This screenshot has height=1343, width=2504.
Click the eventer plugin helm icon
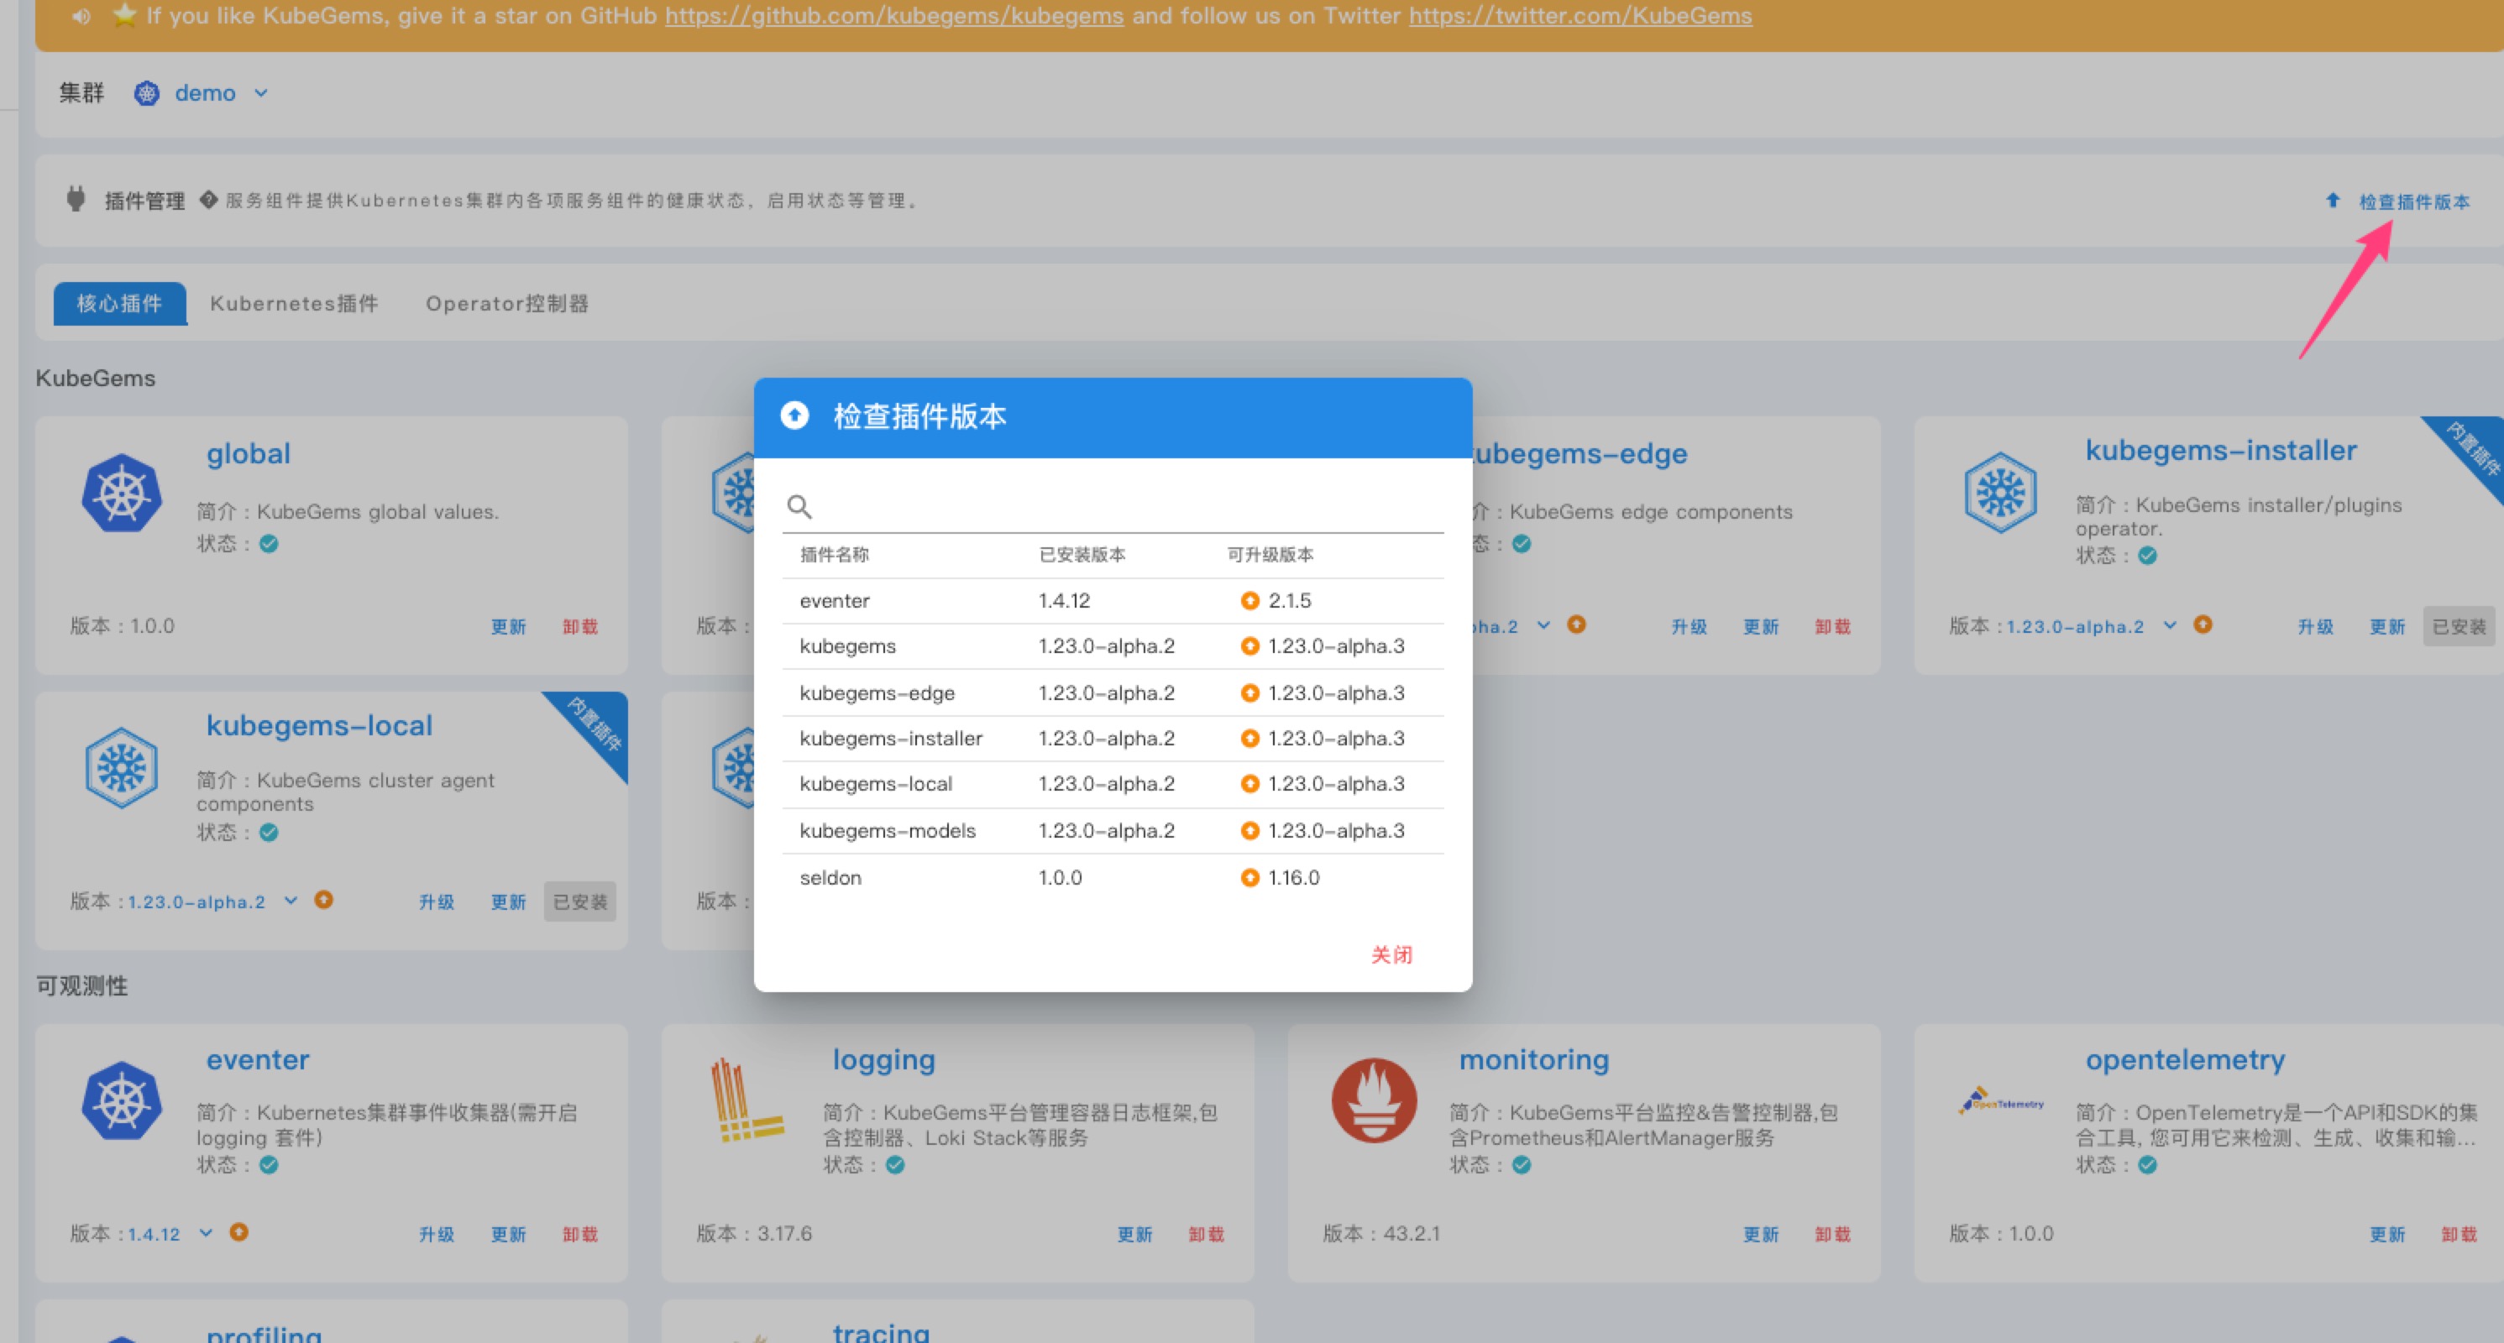[x=122, y=1100]
